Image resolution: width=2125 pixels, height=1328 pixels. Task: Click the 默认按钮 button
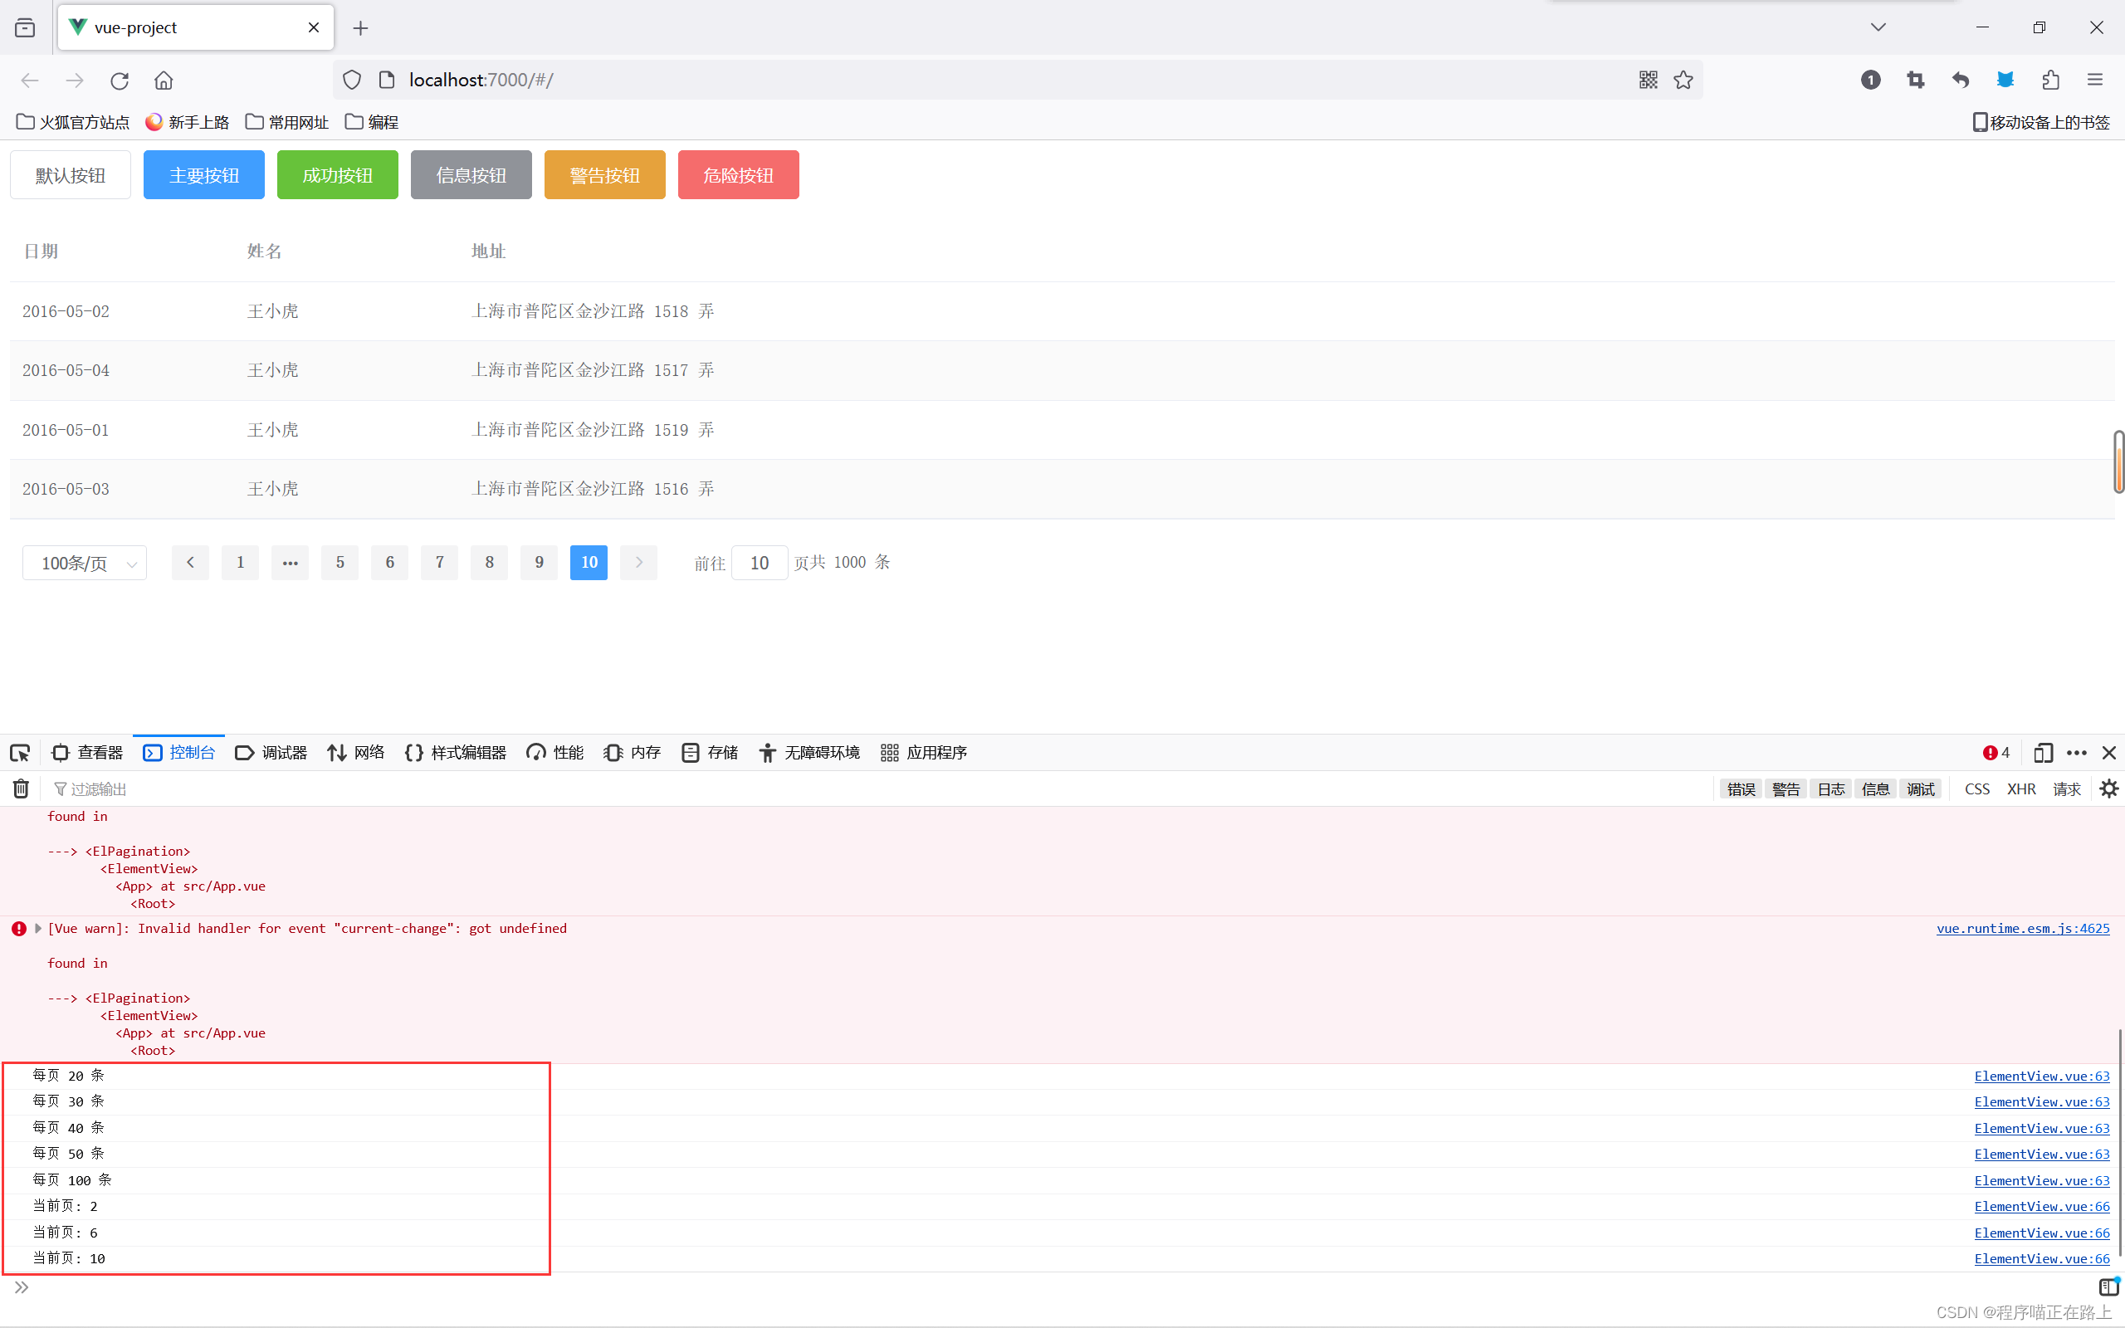(x=71, y=175)
